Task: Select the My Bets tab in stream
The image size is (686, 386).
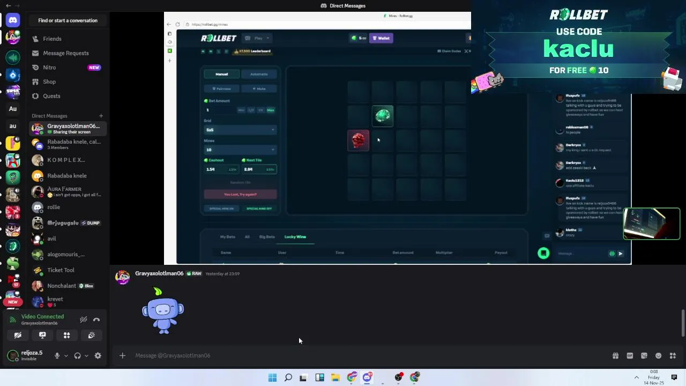Action: pyautogui.click(x=228, y=236)
